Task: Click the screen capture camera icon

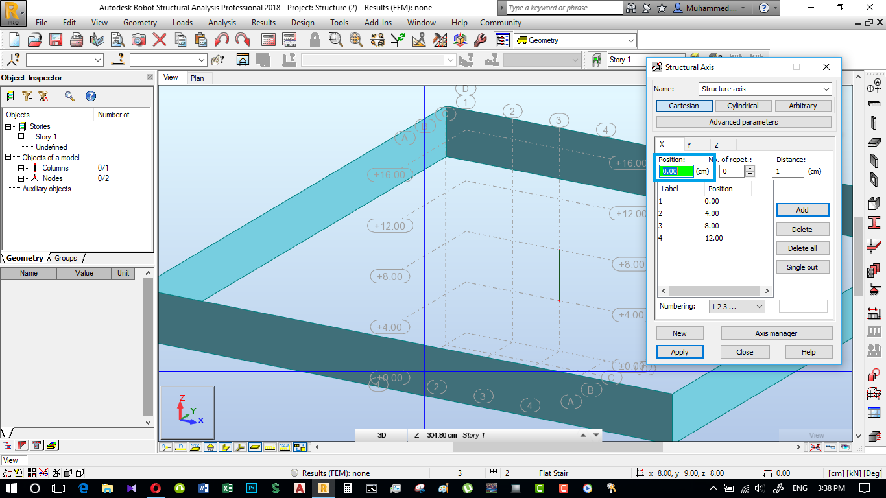Action: pyautogui.click(x=138, y=40)
